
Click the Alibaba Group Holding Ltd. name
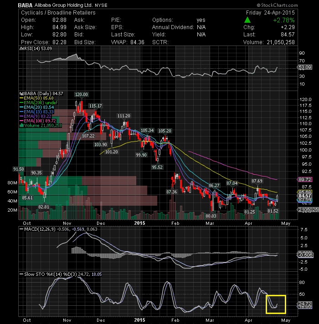64,5
